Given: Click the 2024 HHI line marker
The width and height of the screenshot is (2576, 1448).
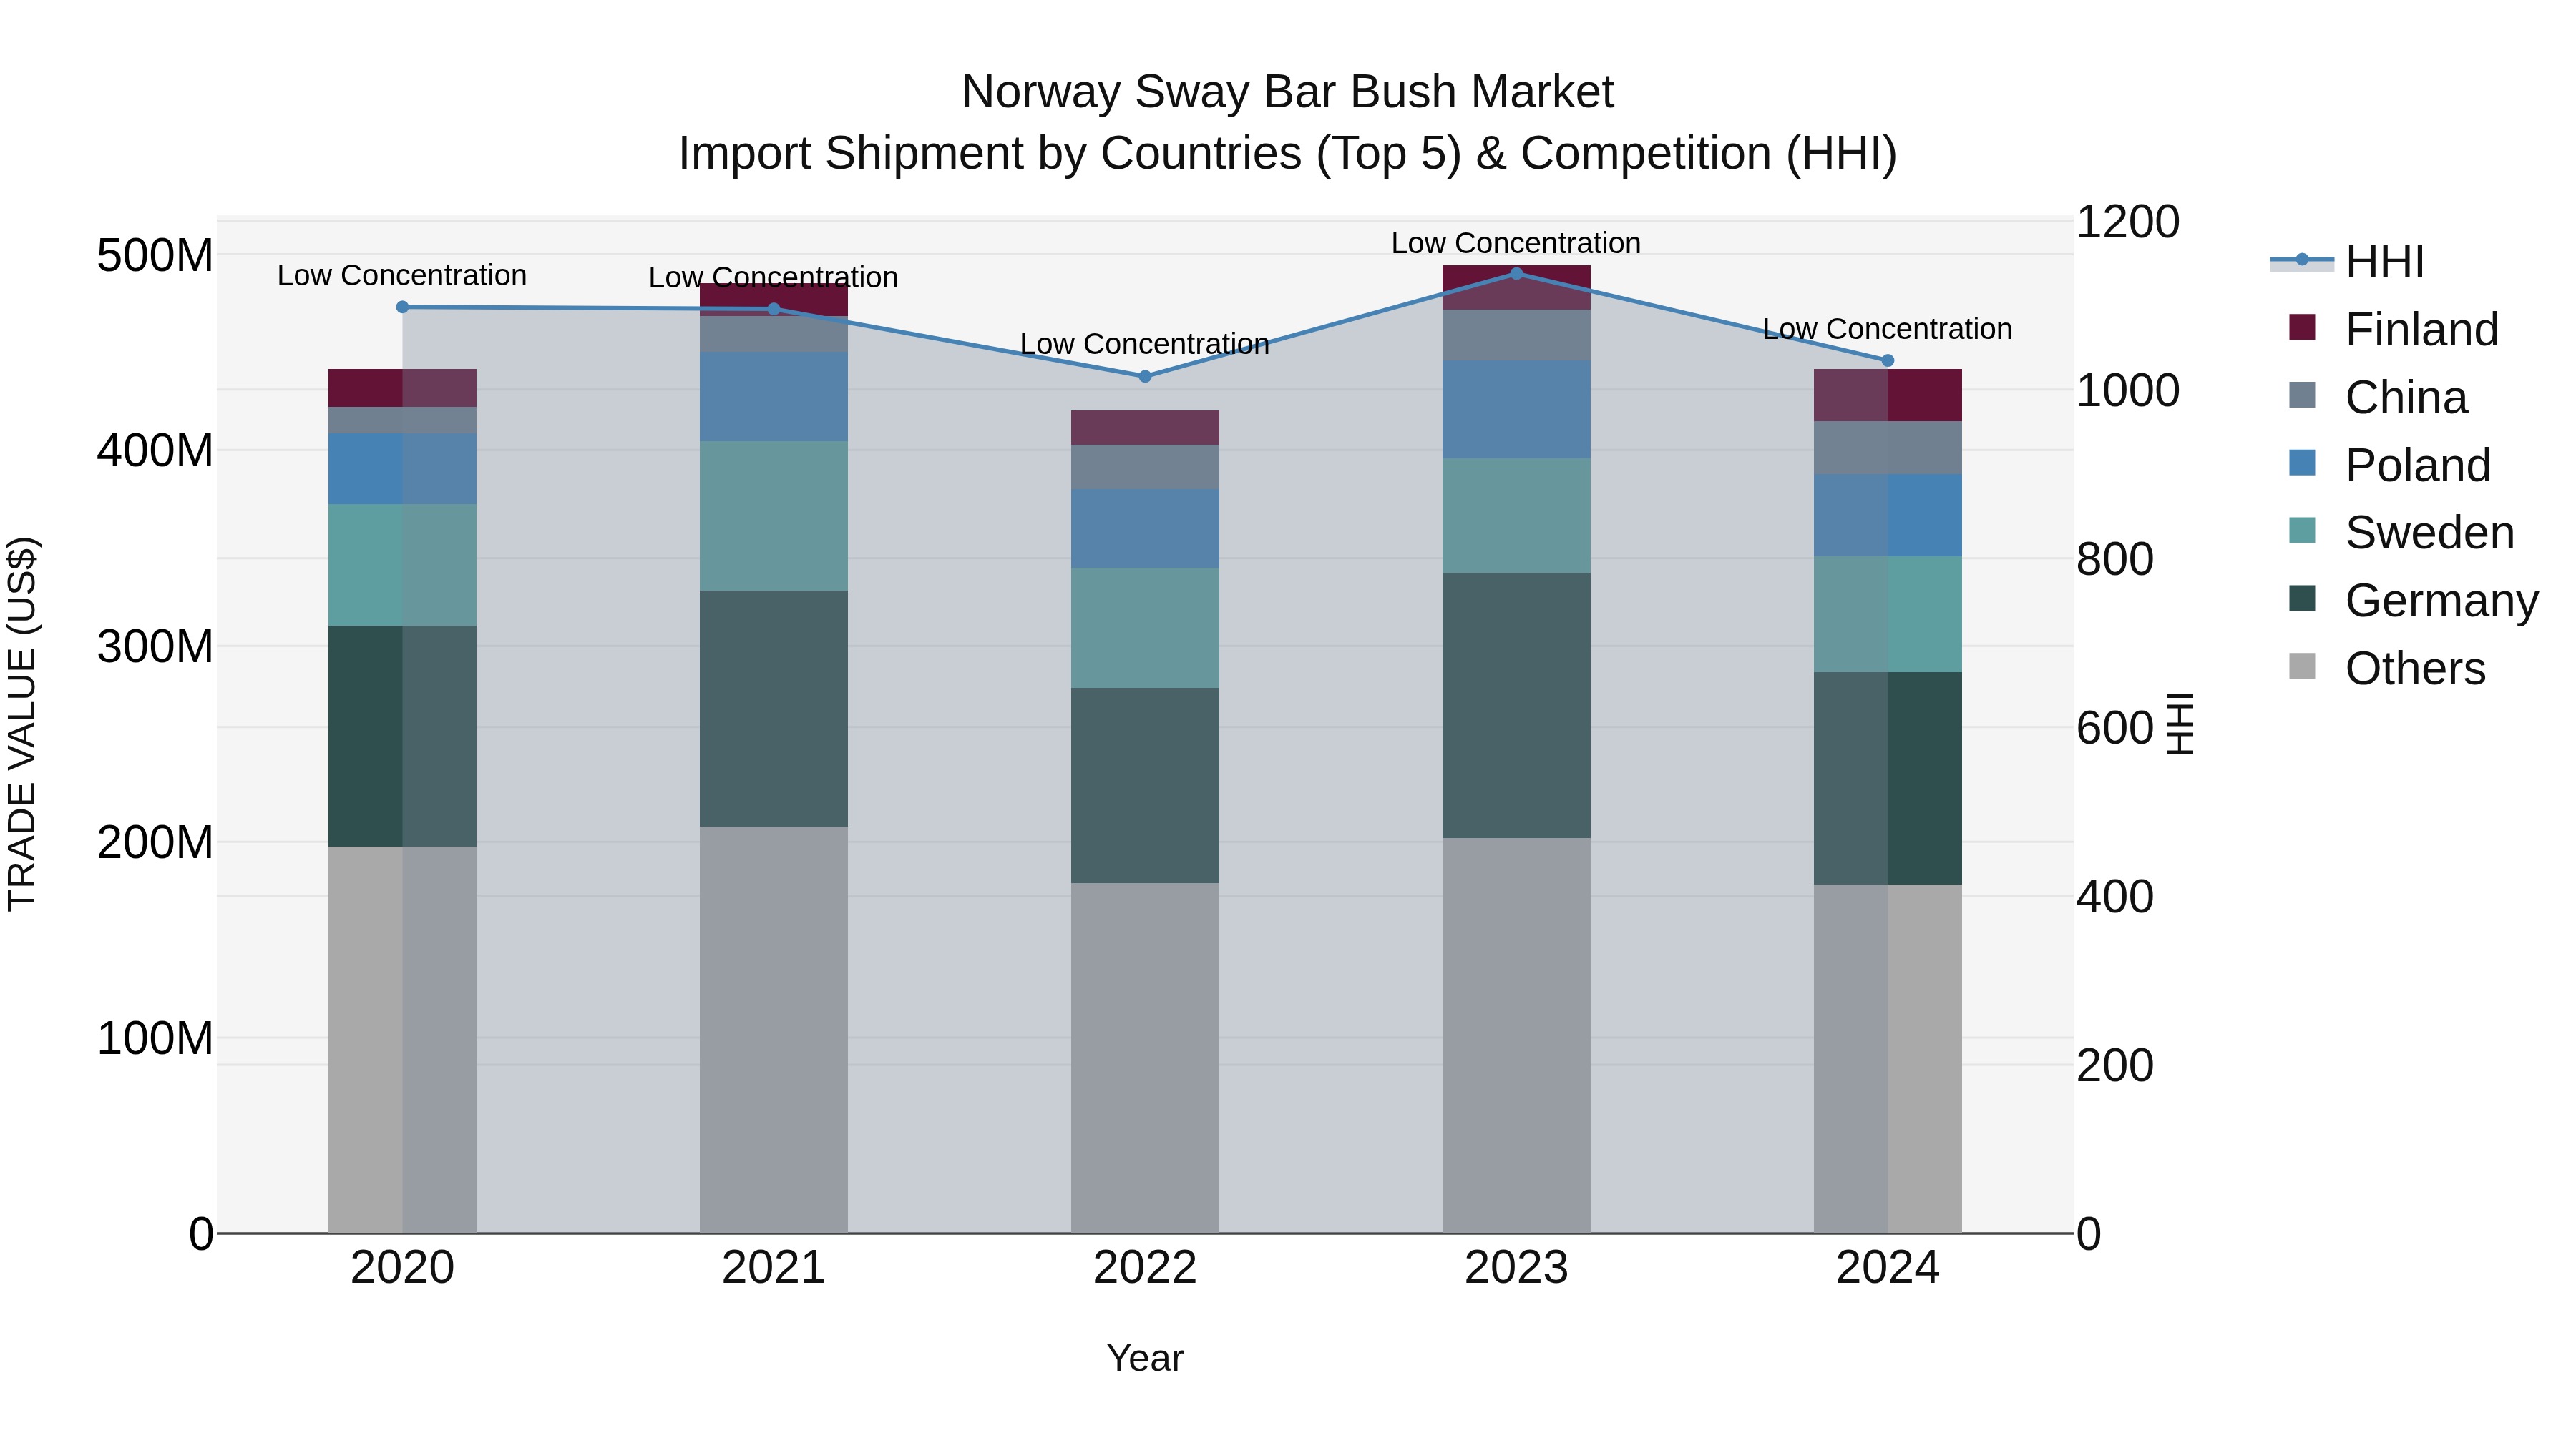Looking at the screenshot, I should [1888, 361].
